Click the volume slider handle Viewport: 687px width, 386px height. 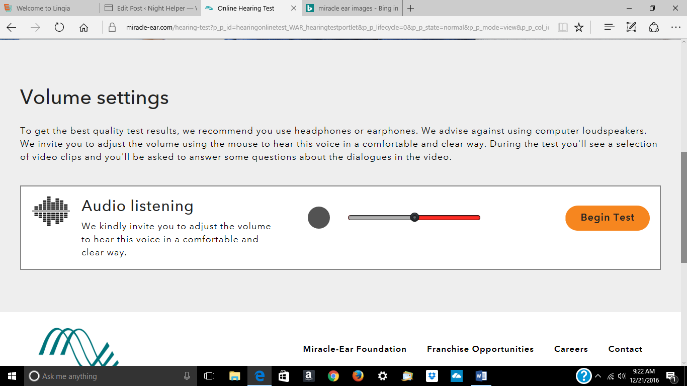pos(414,217)
